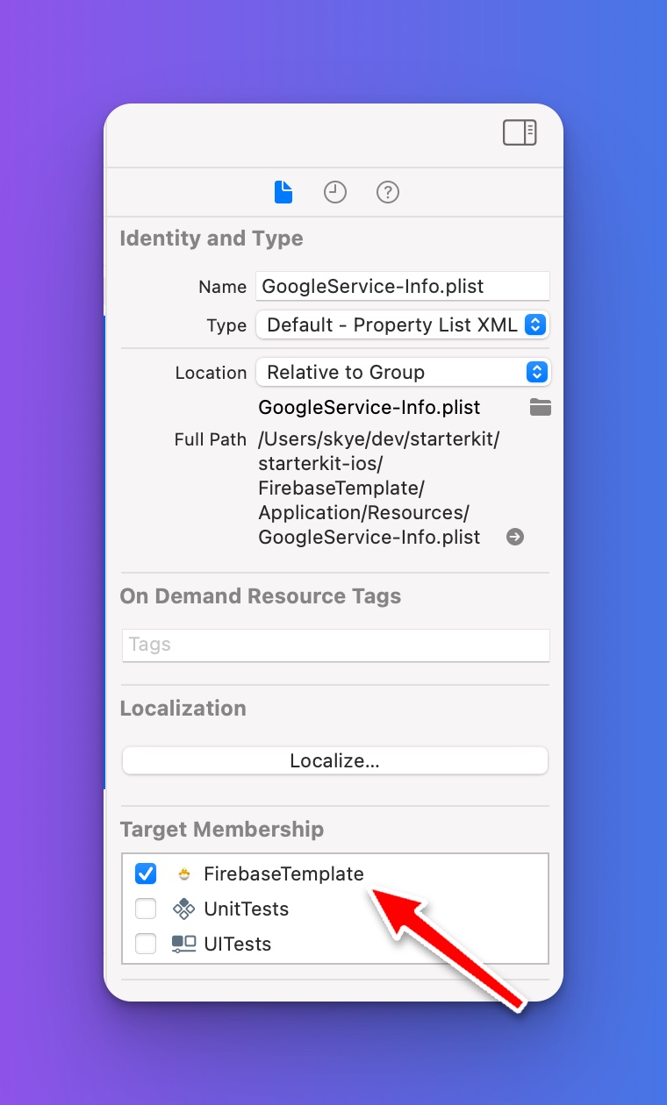Viewport: 667px width, 1105px height.
Task: Click the folder icon to choose location
Action: [541, 408]
